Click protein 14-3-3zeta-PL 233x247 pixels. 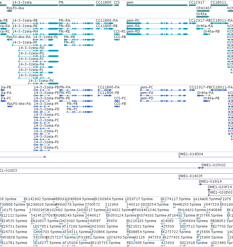(x=46, y=148)
